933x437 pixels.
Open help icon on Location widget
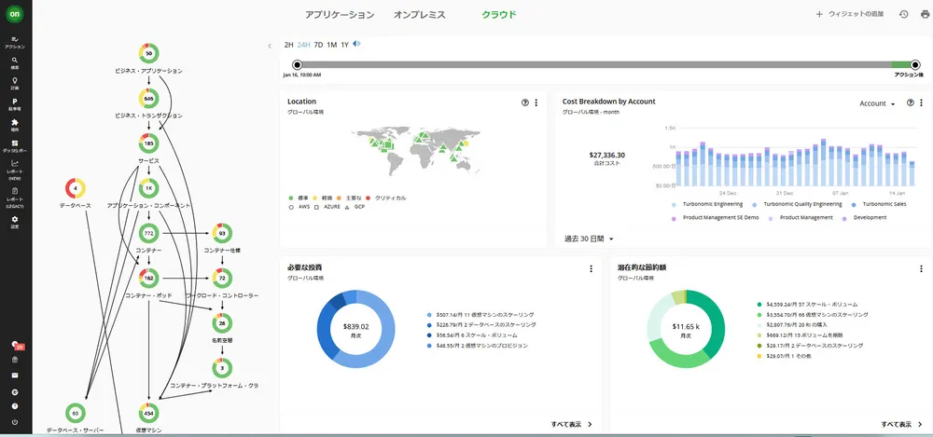tap(525, 102)
